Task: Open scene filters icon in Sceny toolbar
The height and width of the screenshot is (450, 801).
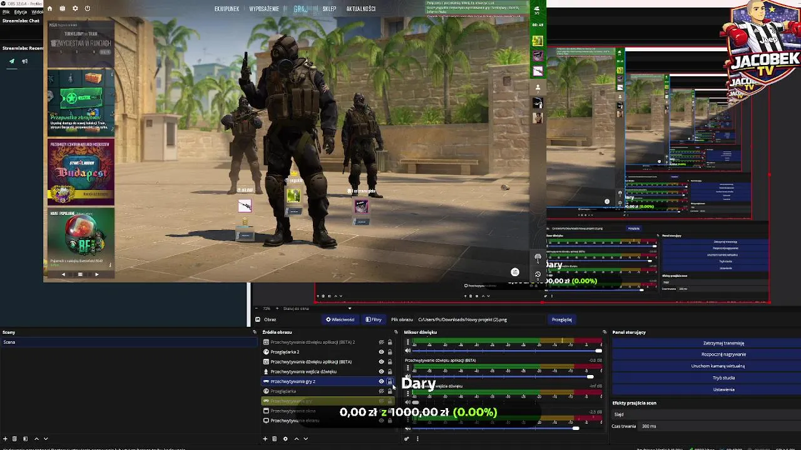Action: (25, 439)
